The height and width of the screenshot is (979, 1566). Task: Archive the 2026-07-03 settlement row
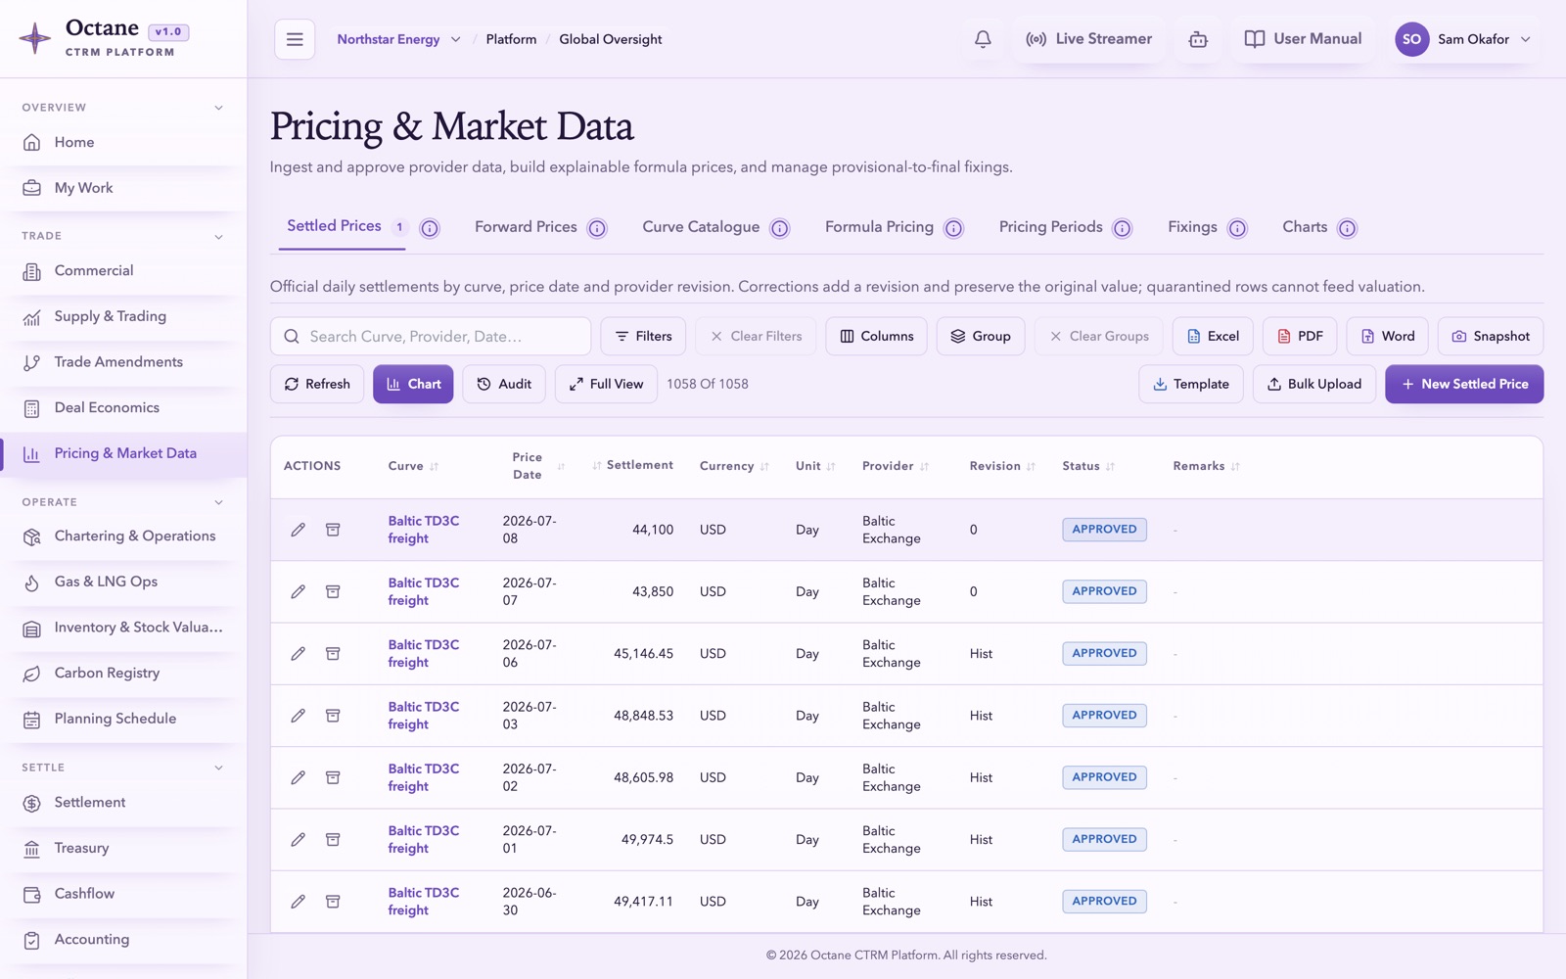click(333, 716)
